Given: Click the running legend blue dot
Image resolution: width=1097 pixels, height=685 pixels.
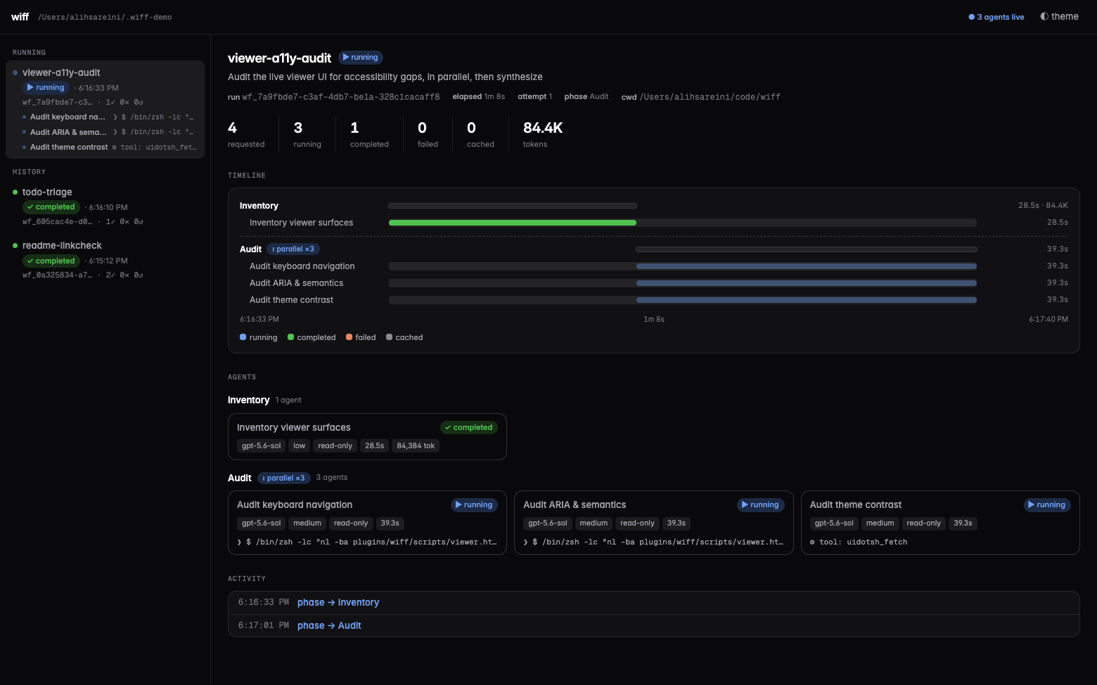Looking at the screenshot, I should coord(243,337).
